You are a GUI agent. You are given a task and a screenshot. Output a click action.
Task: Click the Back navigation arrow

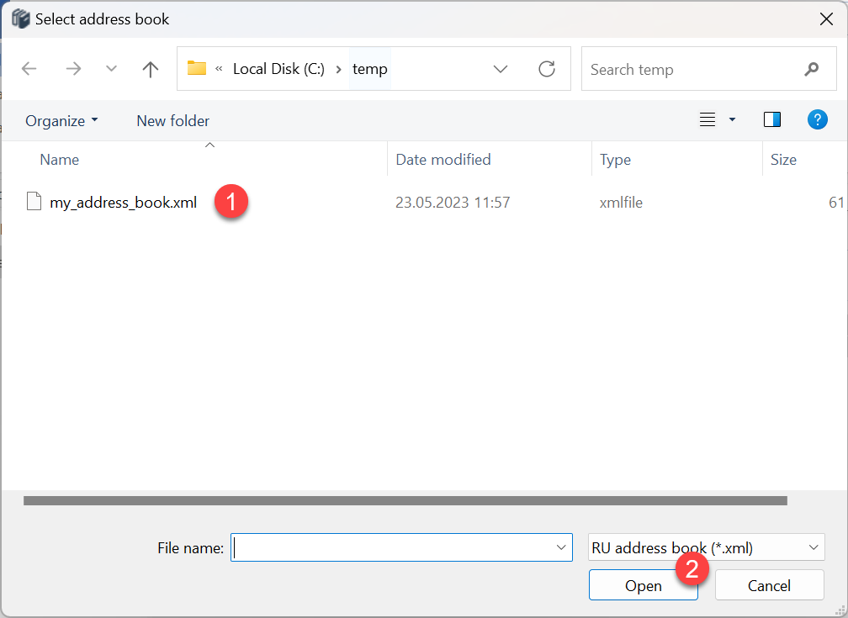29,69
